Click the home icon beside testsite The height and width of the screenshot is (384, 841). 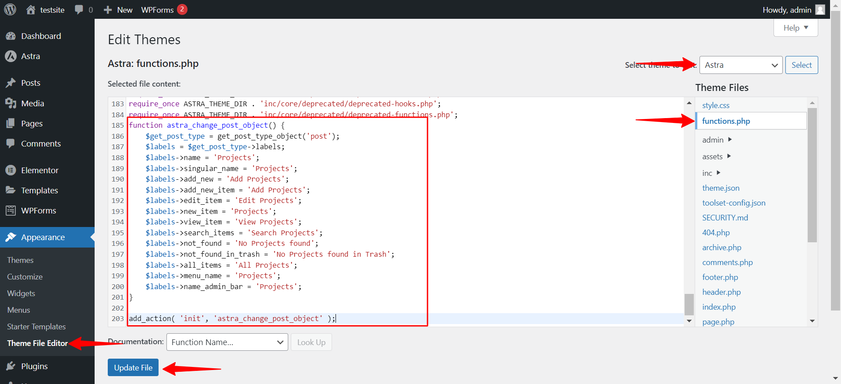click(31, 9)
